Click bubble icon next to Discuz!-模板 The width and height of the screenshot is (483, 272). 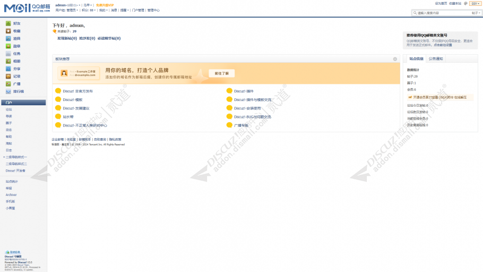58,99
